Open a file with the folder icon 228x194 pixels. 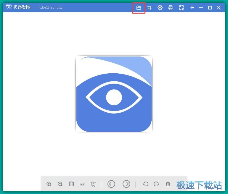[139, 8]
